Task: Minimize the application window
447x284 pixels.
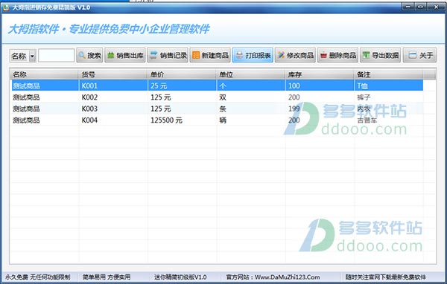Action: [x=408, y=7]
